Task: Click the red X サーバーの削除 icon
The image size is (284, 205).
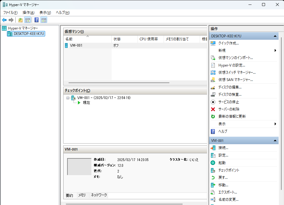Action: 213,109
